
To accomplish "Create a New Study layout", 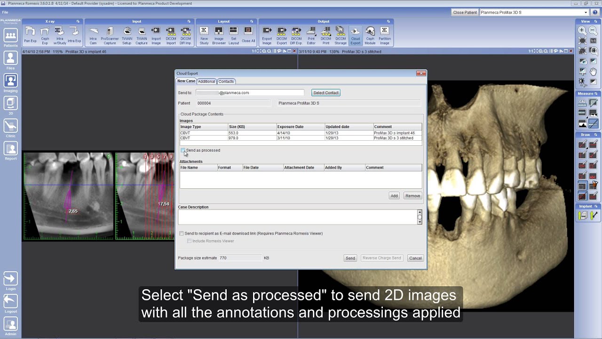I will 204,35.
